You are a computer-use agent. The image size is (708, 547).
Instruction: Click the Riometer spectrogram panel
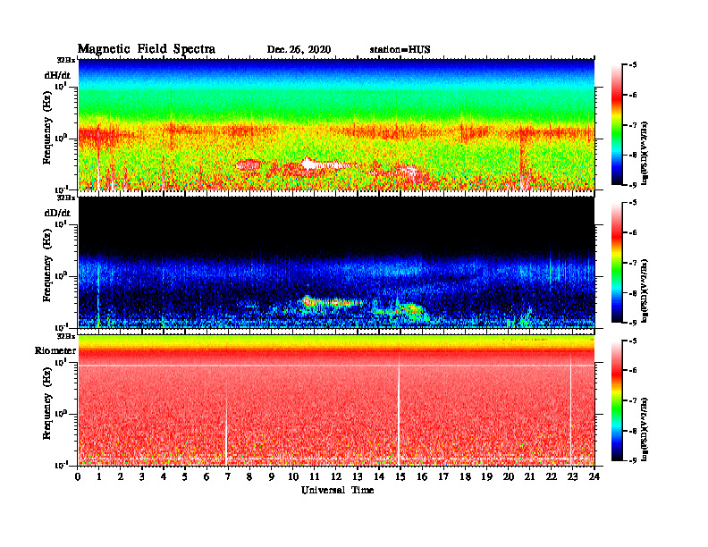tap(336, 400)
